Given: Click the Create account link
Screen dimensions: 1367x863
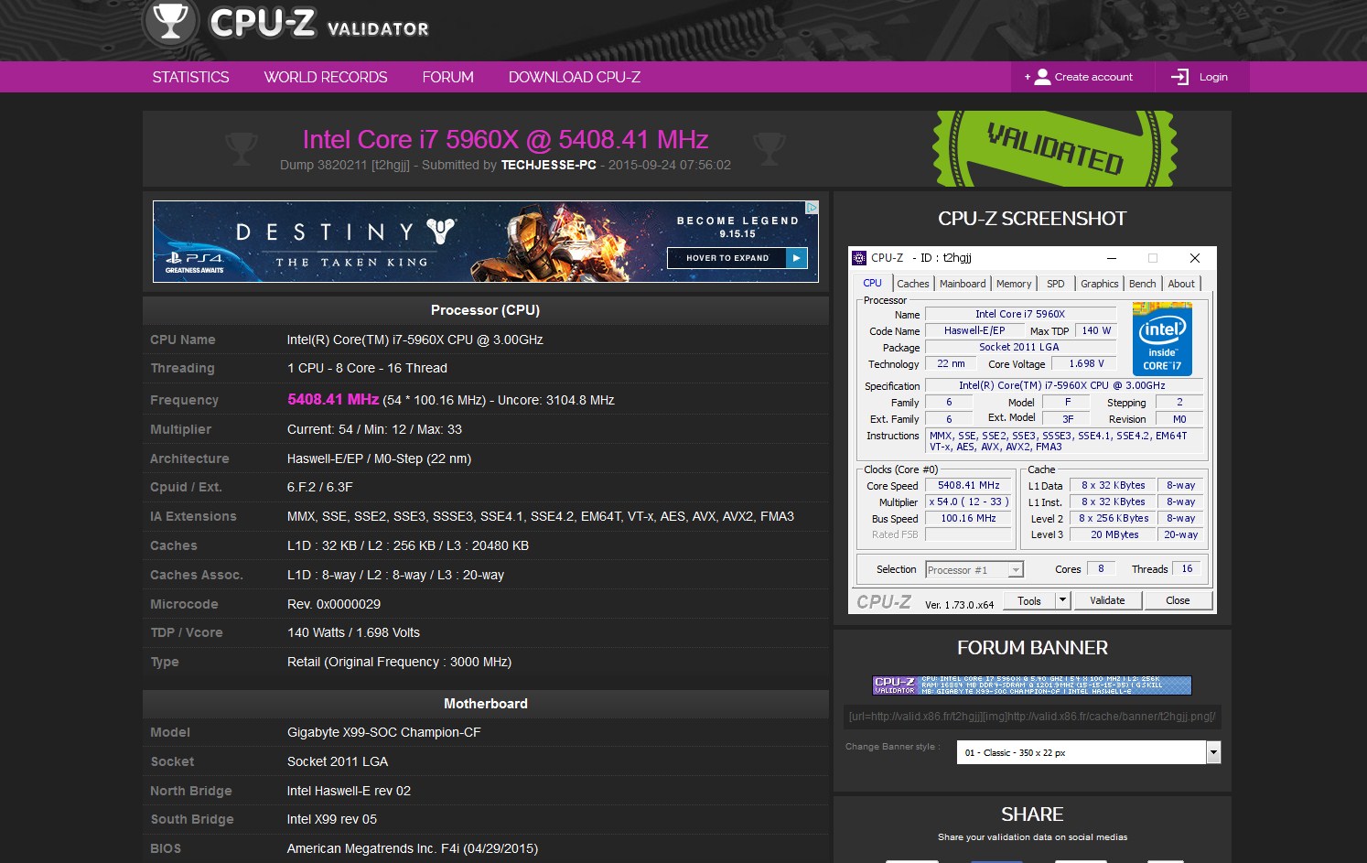Looking at the screenshot, I should (x=1093, y=77).
